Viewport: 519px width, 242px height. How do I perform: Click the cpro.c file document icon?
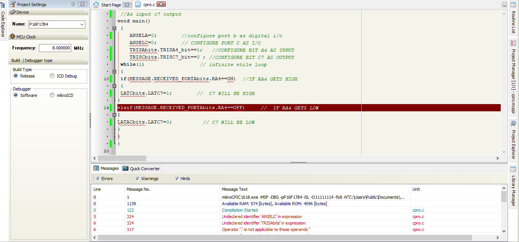pos(138,5)
